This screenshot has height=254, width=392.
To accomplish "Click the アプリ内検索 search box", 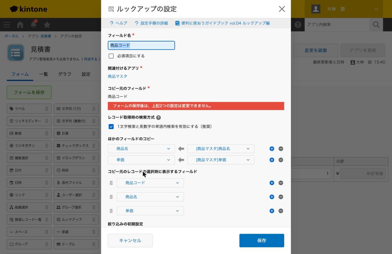I will [337, 25].
